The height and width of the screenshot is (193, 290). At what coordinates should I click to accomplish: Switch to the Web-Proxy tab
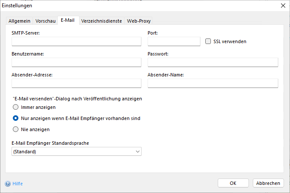click(x=139, y=21)
